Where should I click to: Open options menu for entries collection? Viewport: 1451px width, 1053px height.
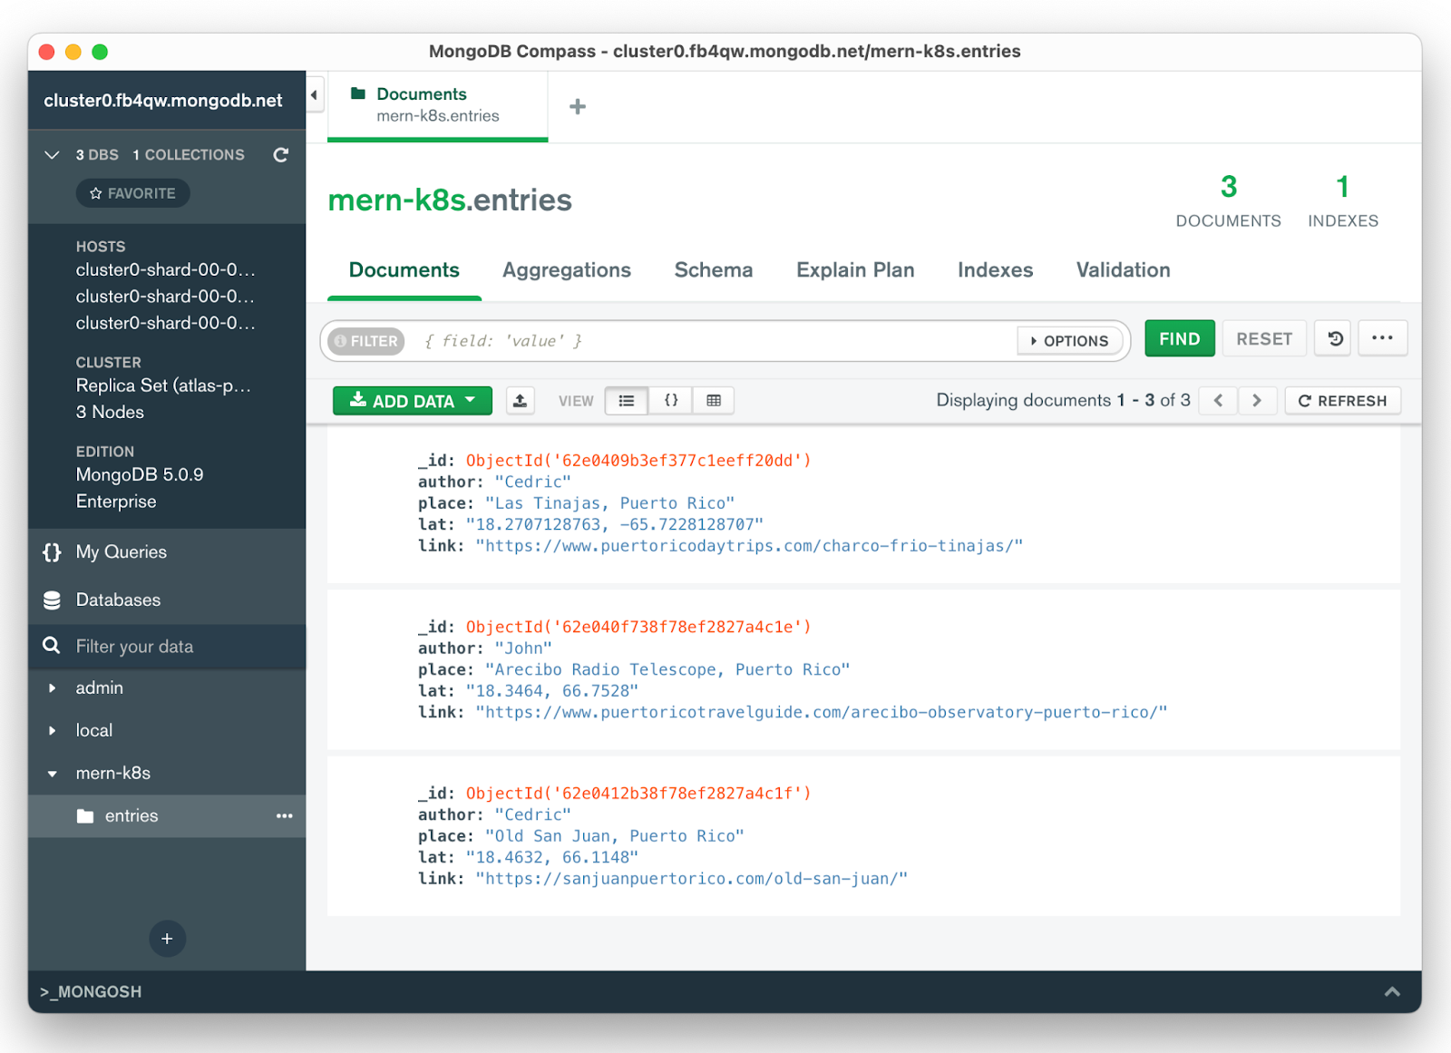coord(284,815)
